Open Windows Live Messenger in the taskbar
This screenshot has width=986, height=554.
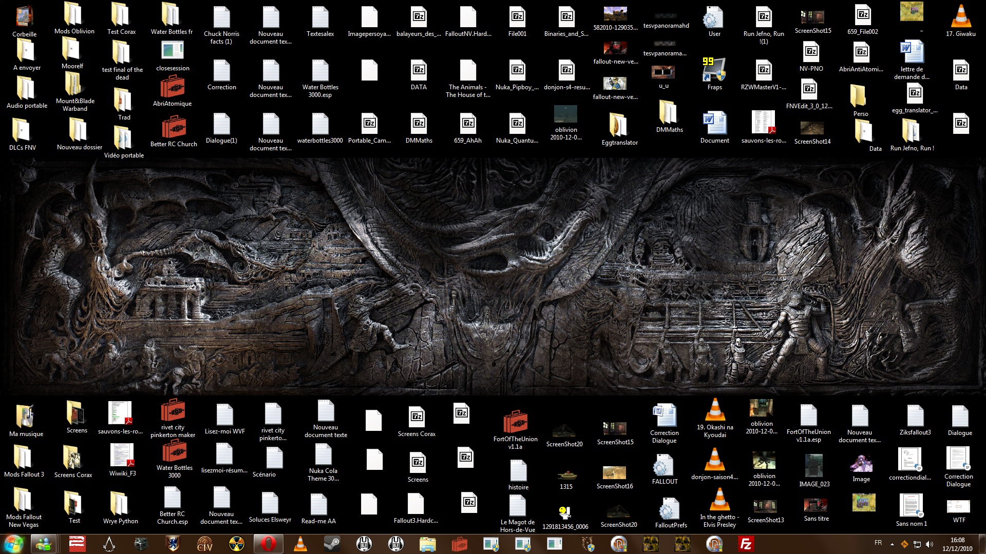pyautogui.click(x=44, y=544)
